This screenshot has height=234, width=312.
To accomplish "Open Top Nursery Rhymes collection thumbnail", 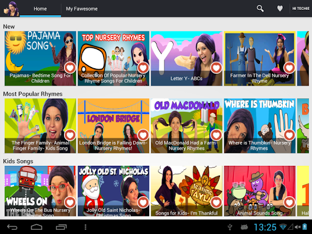I will click(x=113, y=58).
